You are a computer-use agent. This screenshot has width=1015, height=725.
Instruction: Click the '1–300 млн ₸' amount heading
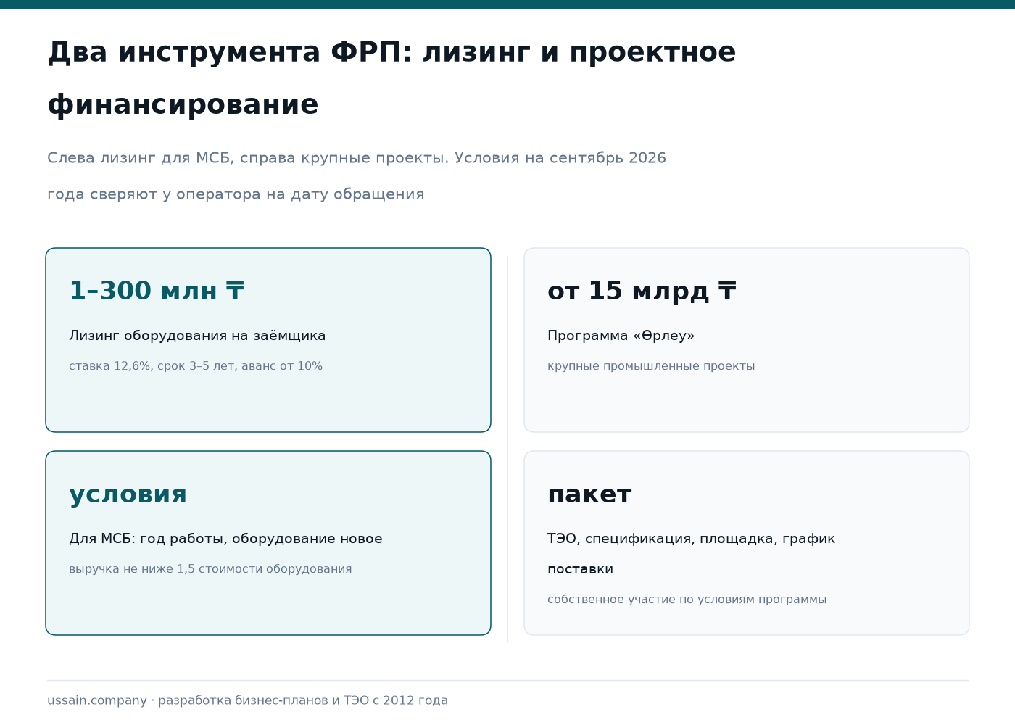[157, 291]
